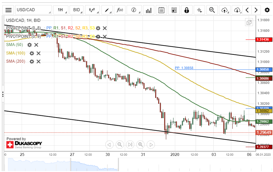Click the SMA (100) legend label
Image resolution: width=273 pixels, height=172 pixels.
[x=16, y=53]
